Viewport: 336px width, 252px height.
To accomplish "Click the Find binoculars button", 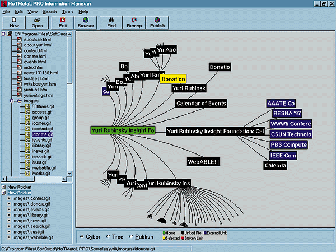I will click(x=111, y=22).
